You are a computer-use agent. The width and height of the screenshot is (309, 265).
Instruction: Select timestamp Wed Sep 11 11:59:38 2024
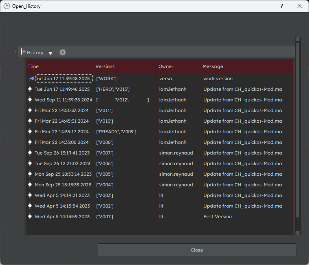[63, 100]
